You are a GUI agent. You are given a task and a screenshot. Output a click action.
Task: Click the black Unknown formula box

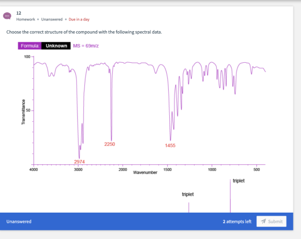tap(56, 46)
